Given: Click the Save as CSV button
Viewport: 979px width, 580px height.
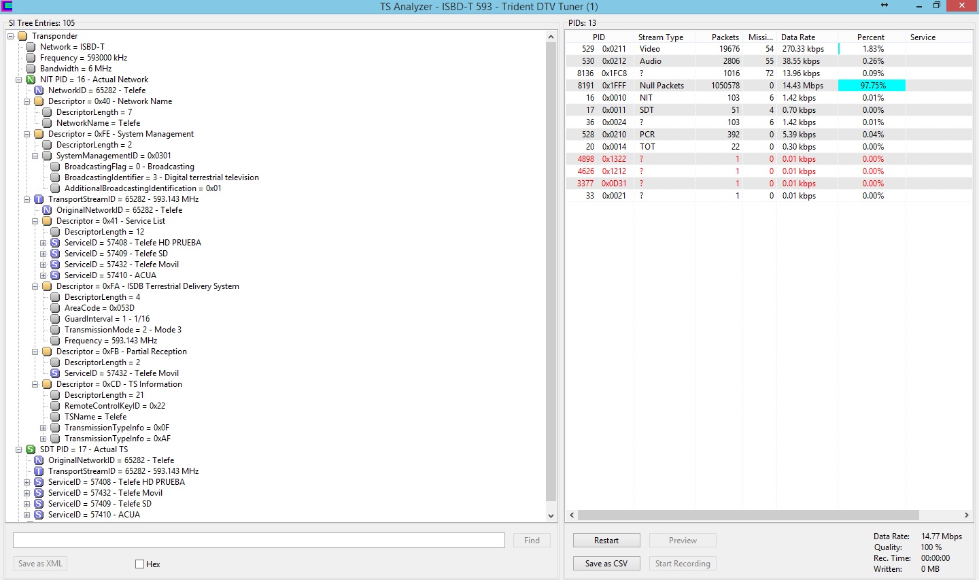Looking at the screenshot, I should tap(606, 564).
